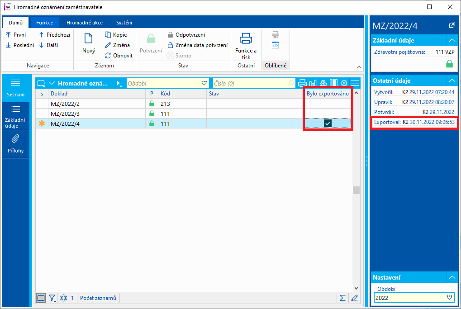The width and height of the screenshot is (461, 309).
Task: Click the Exportoval timestamp 30.11.2022 09:06:53
Action: [x=432, y=122]
